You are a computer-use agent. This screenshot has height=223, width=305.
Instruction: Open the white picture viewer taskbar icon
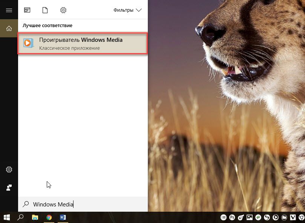click(249, 217)
